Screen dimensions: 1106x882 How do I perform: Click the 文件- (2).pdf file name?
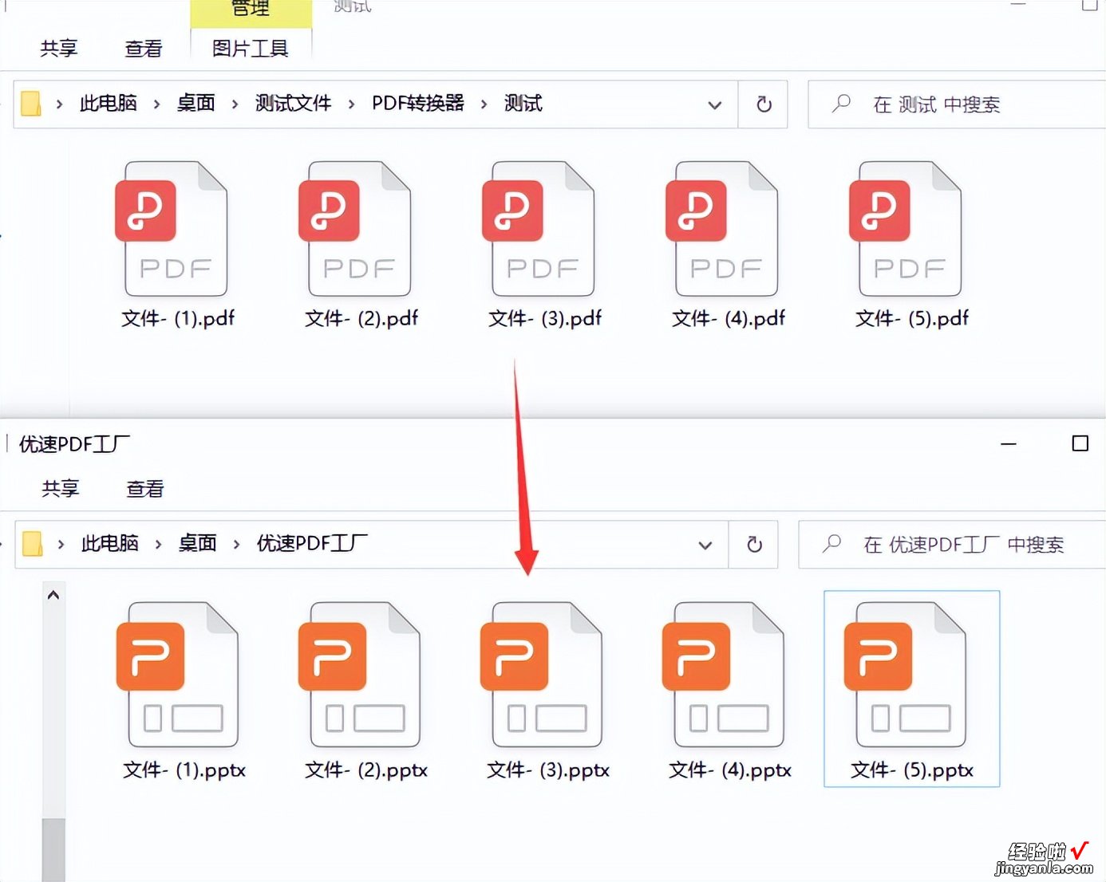pyautogui.click(x=361, y=319)
